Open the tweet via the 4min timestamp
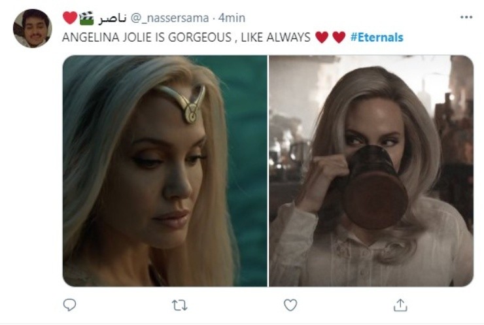Screen dimensions: 484x325 pos(231,18)
